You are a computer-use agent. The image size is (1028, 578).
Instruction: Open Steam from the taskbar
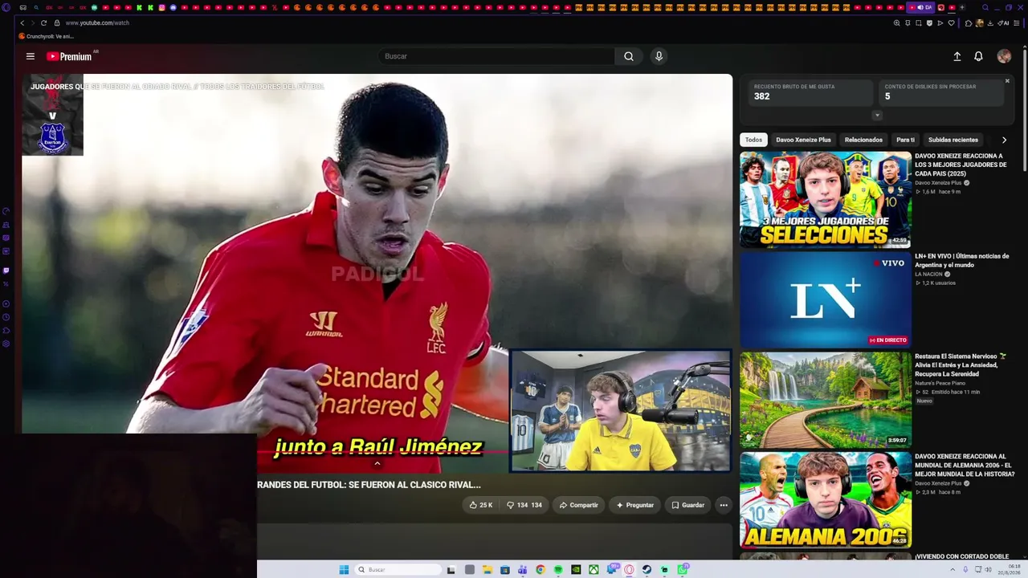647,570
